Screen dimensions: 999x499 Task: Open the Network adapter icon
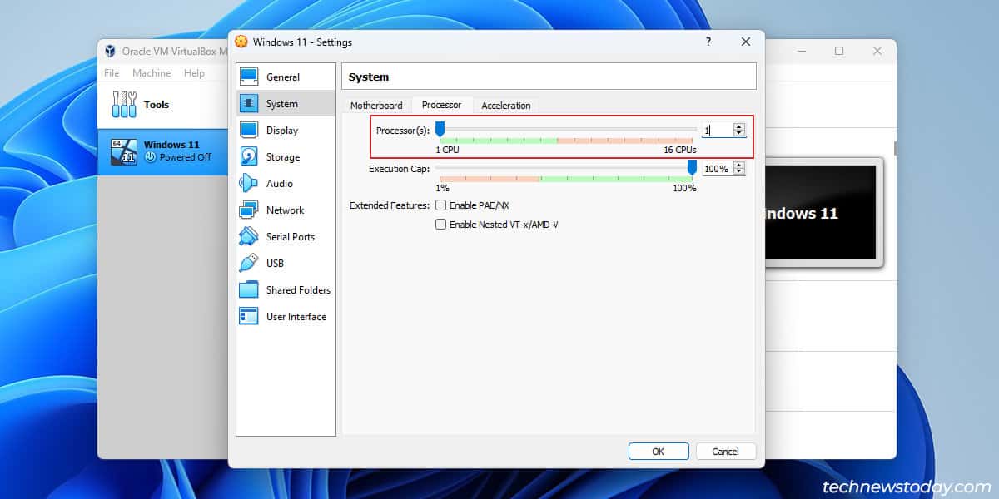click(x=249, y=210)
